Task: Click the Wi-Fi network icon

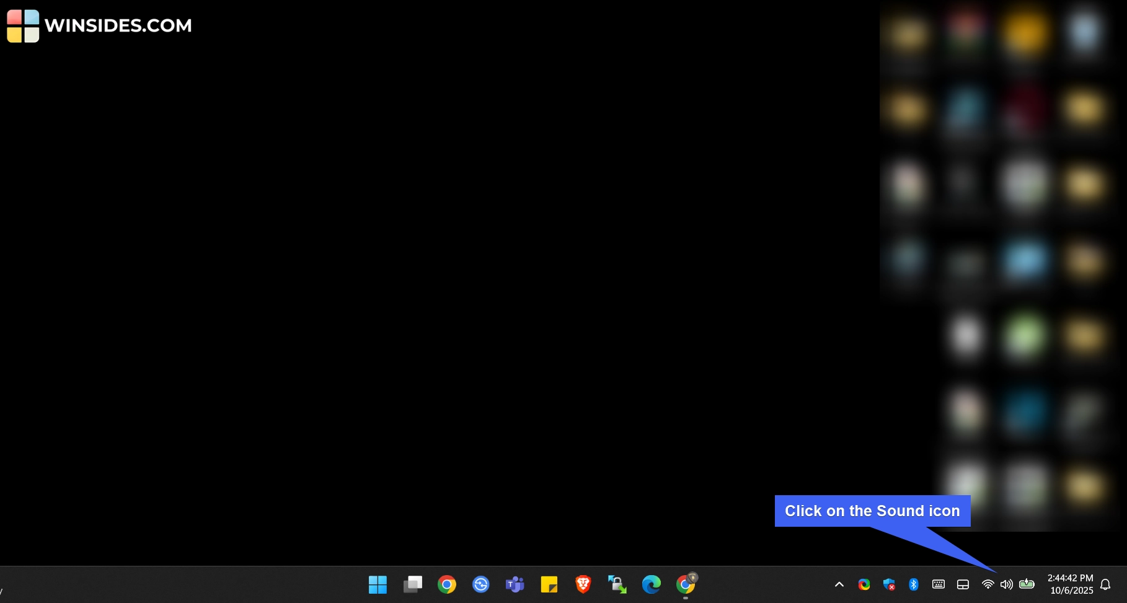Action: [x=988, y=584]
